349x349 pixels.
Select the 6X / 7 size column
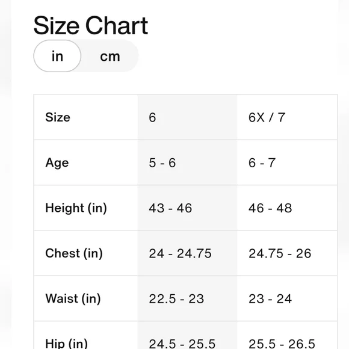click(287, 117)
